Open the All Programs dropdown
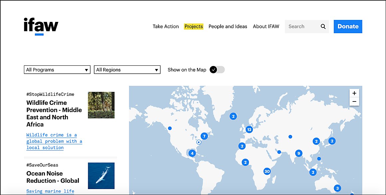 point(57,70)
